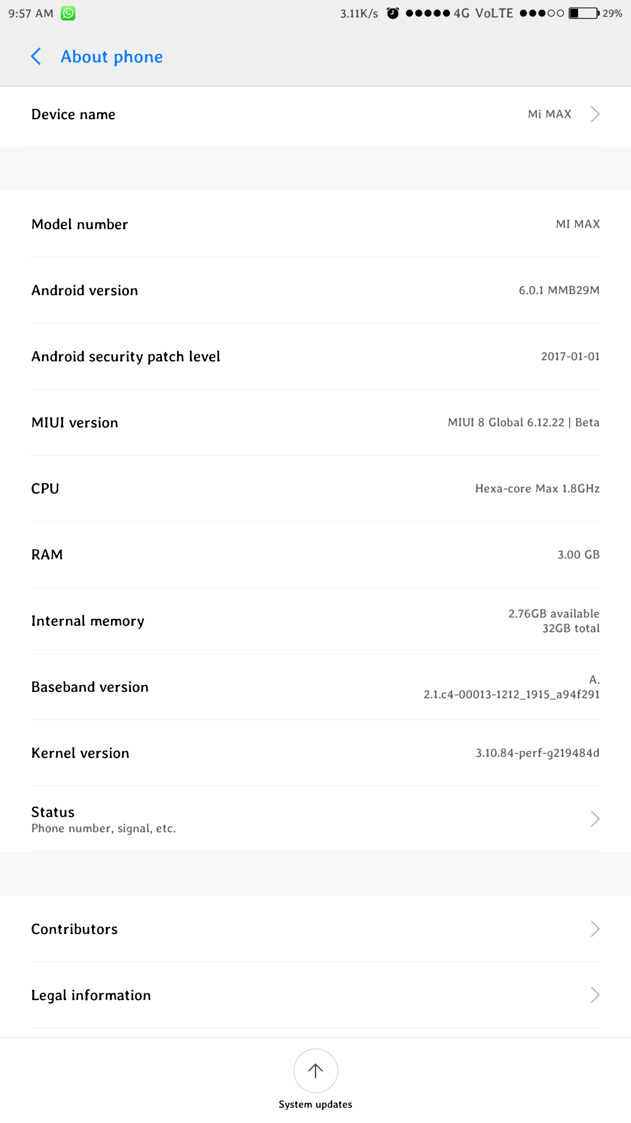Open the Model number entry

click(315, 224)
